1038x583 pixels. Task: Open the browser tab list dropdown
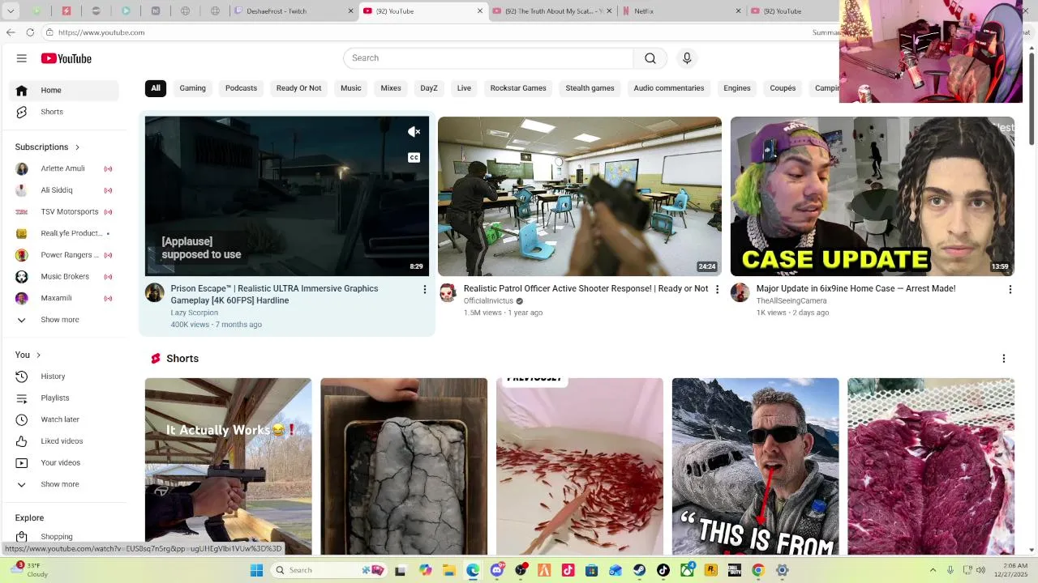(11, 11)
